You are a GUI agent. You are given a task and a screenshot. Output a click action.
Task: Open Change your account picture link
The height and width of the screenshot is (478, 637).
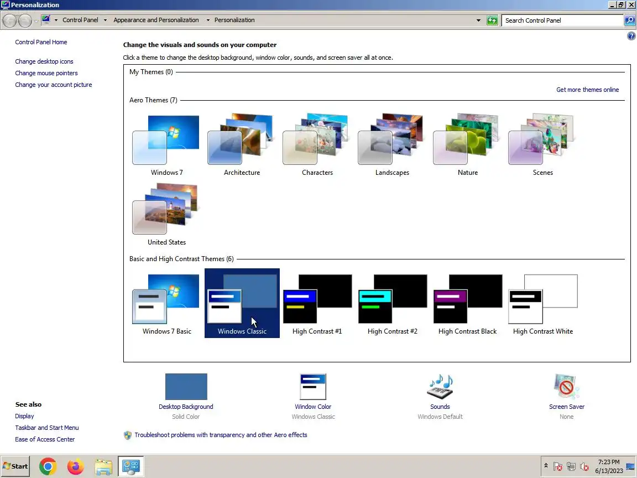[54, 85]
